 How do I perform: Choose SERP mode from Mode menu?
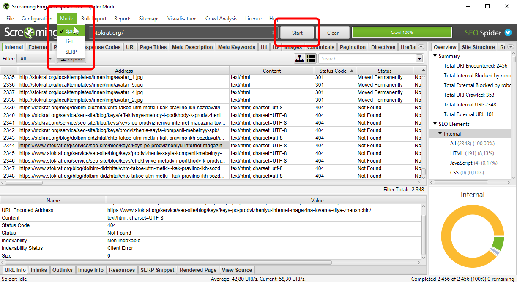click(x=71, y=52)
